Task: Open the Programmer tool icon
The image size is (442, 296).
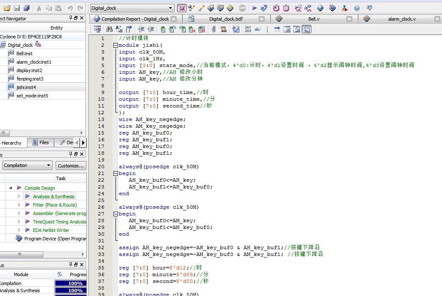Action: [332, 8]
